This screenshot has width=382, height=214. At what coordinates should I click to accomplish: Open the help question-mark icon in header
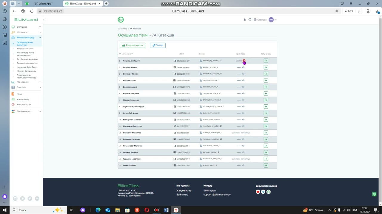pyautogui.click(x=250, y=20)
